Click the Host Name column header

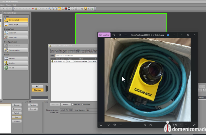click(x=60, y=59)
